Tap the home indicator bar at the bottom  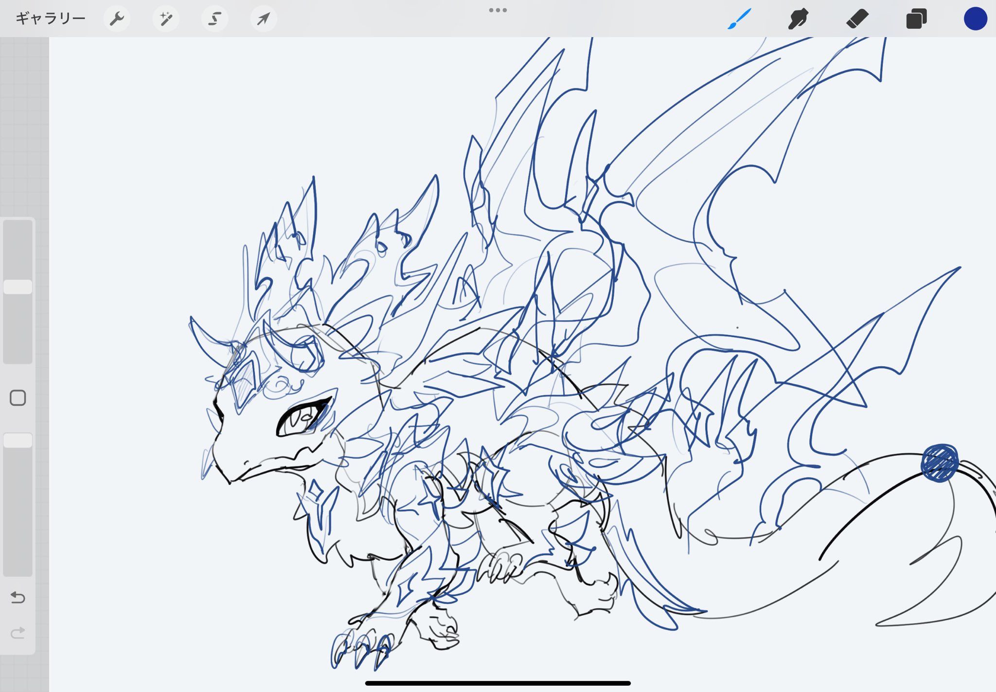pos(498,683)
